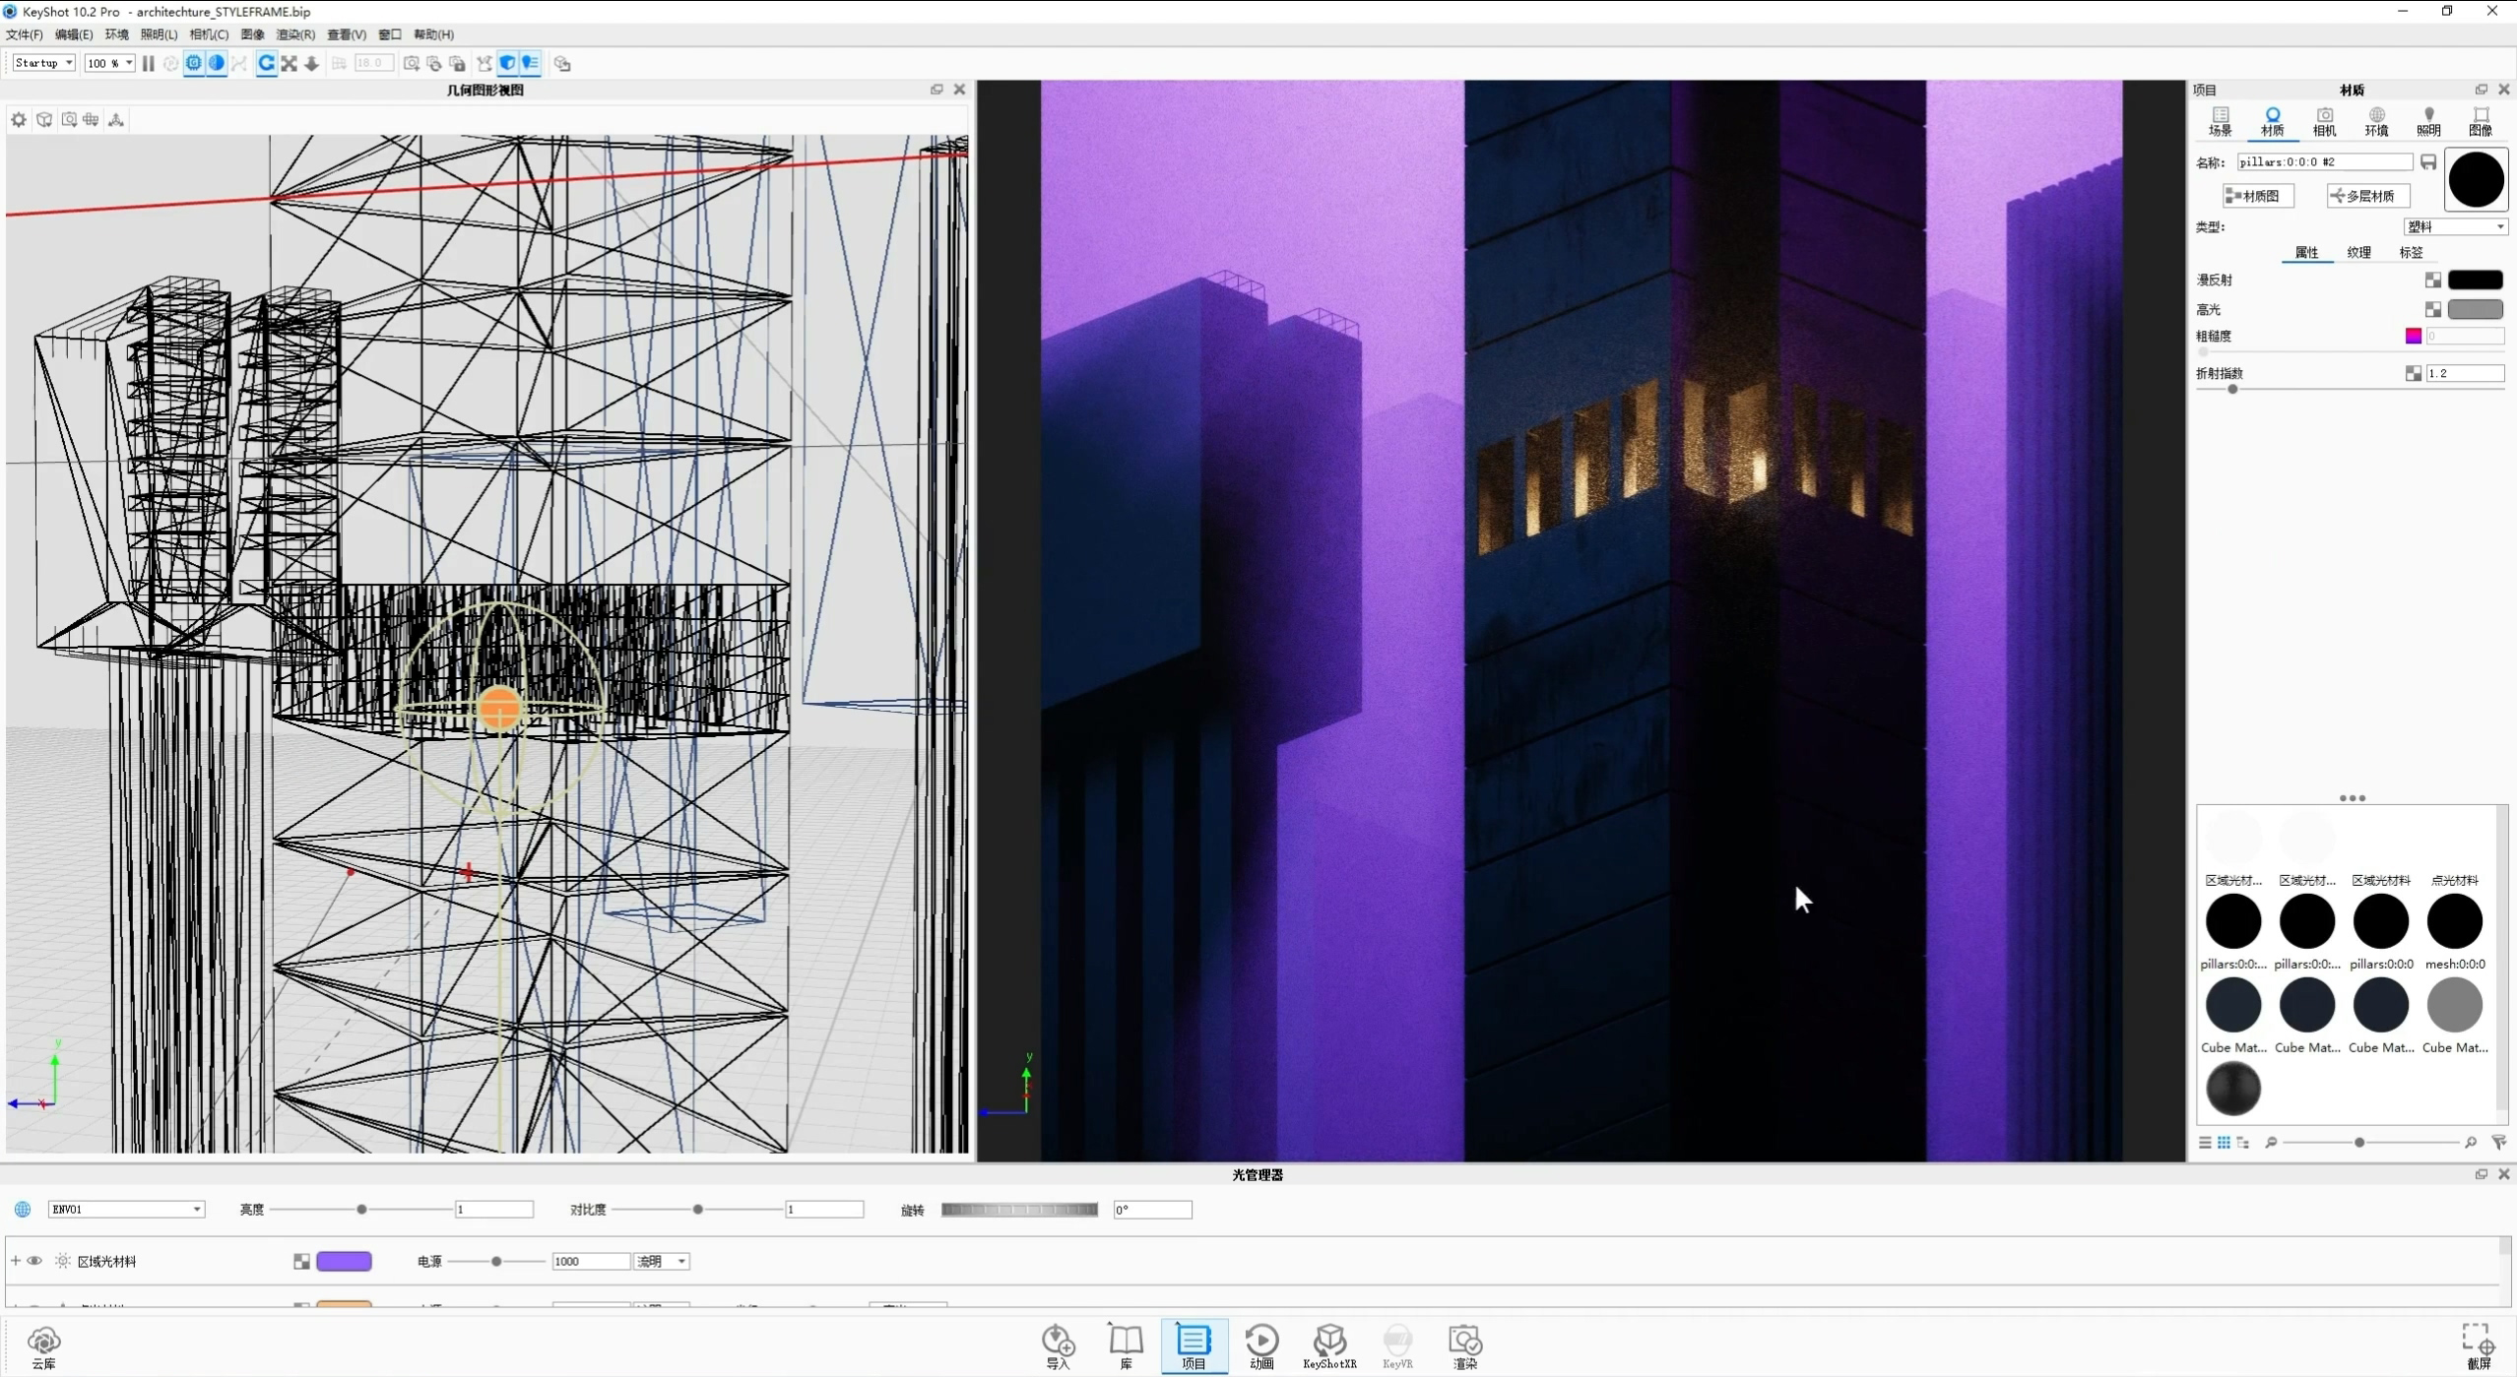Open the 环境 menu in menu bar
The width and height of the screenshot is (2517, 1377).
pyautogui.click(x=116, y=34)
